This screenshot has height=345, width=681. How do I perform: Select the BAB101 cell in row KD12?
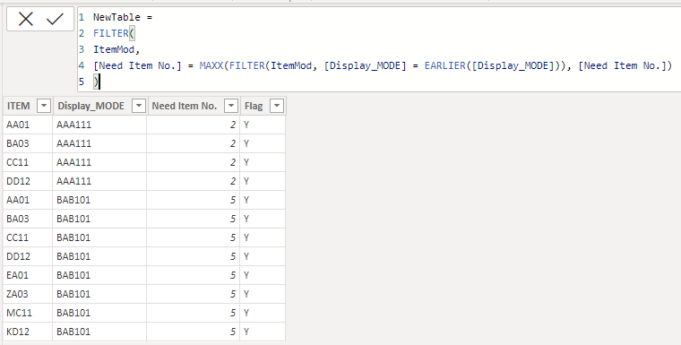[x=99, y=332]
